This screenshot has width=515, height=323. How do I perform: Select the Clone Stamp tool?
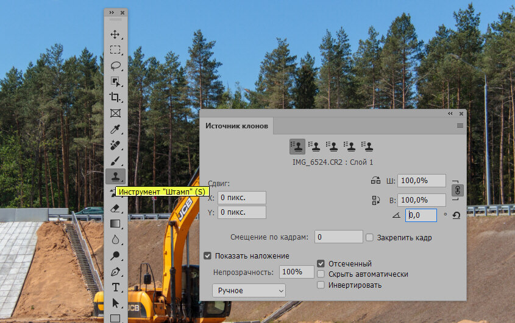click(x=115, y=176)
